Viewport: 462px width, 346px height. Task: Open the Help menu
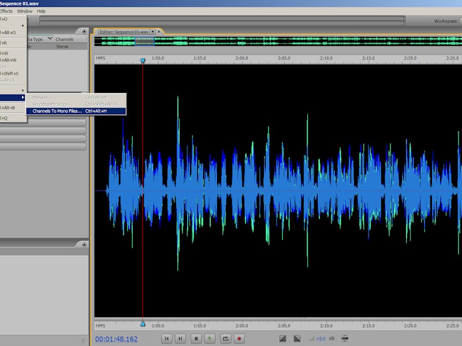point(41,11)
